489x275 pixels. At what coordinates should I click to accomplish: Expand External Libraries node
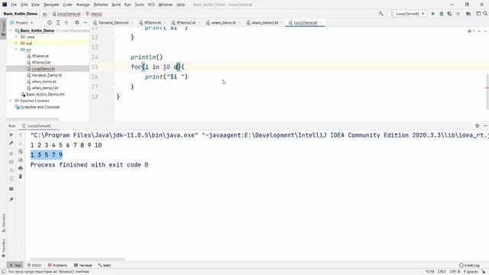pos(11,101)
